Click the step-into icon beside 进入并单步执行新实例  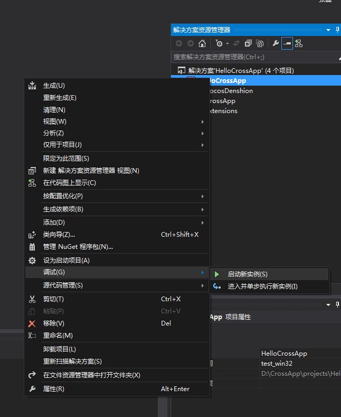[x=217, y=286]
